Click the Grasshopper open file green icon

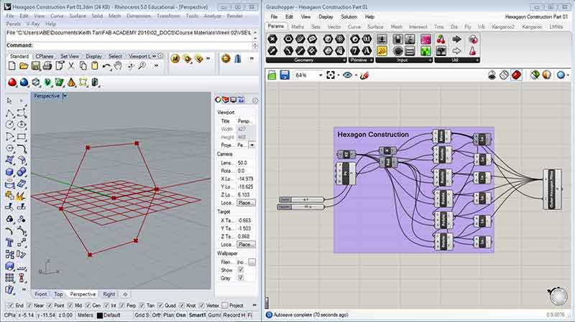[x=272, y=75]
